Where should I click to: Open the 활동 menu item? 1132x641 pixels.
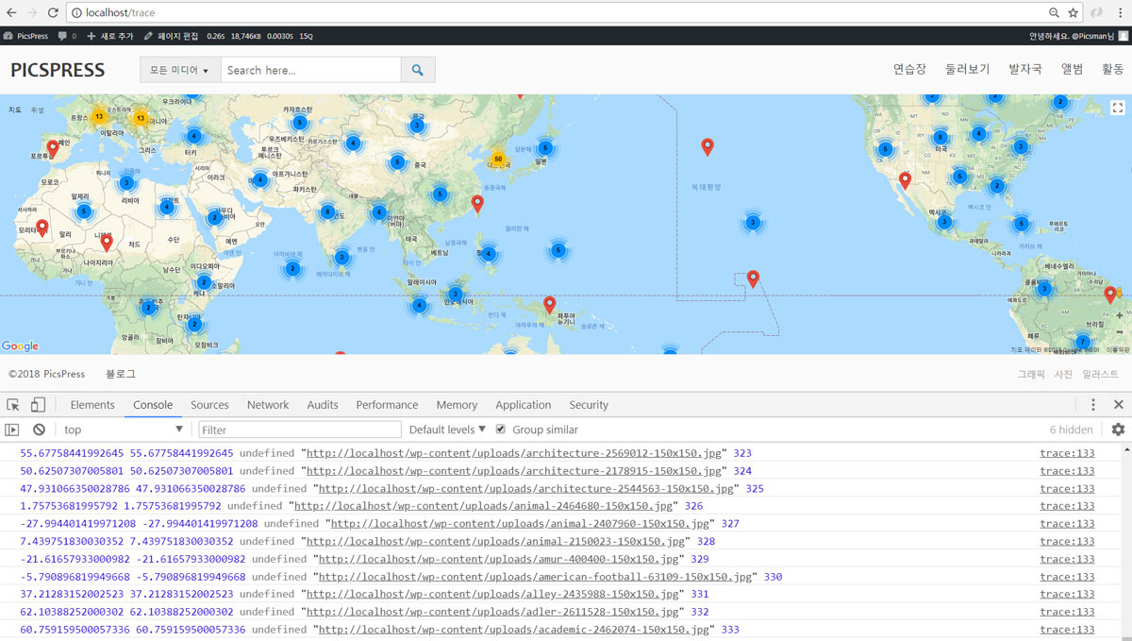pos(1113,70)
